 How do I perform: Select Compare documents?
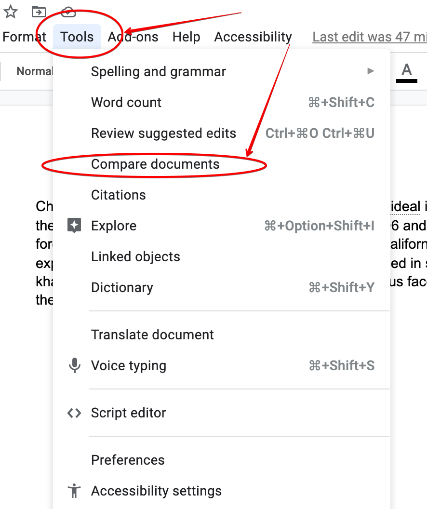(x=154, y=164)
